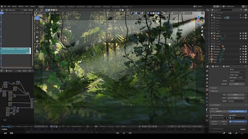Select the video strip in the sequencer
The width and height of the screenshot is (248, 139).
(x=15, y=51)
